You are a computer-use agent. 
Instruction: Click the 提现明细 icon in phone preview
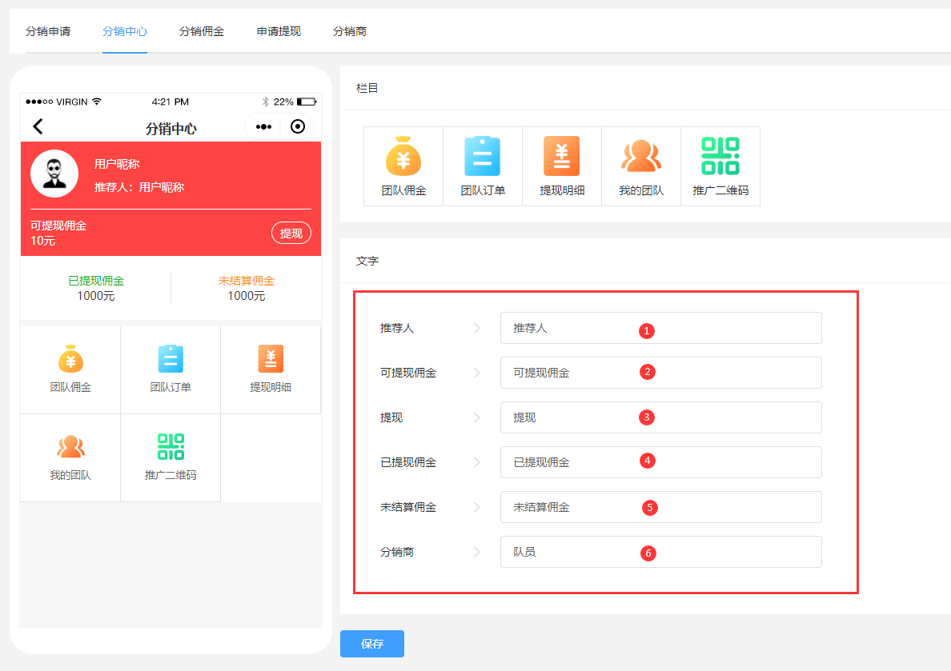271,359
